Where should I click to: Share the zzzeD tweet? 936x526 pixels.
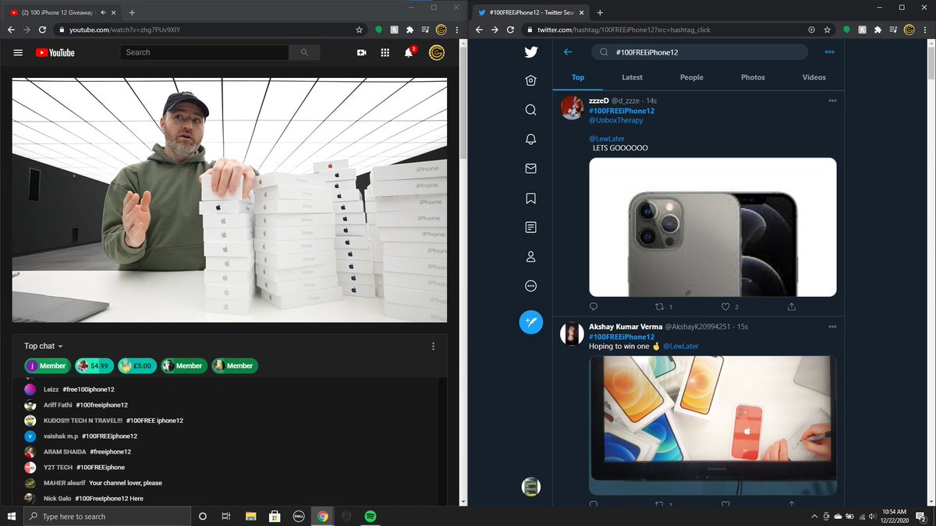click(792, 307)
